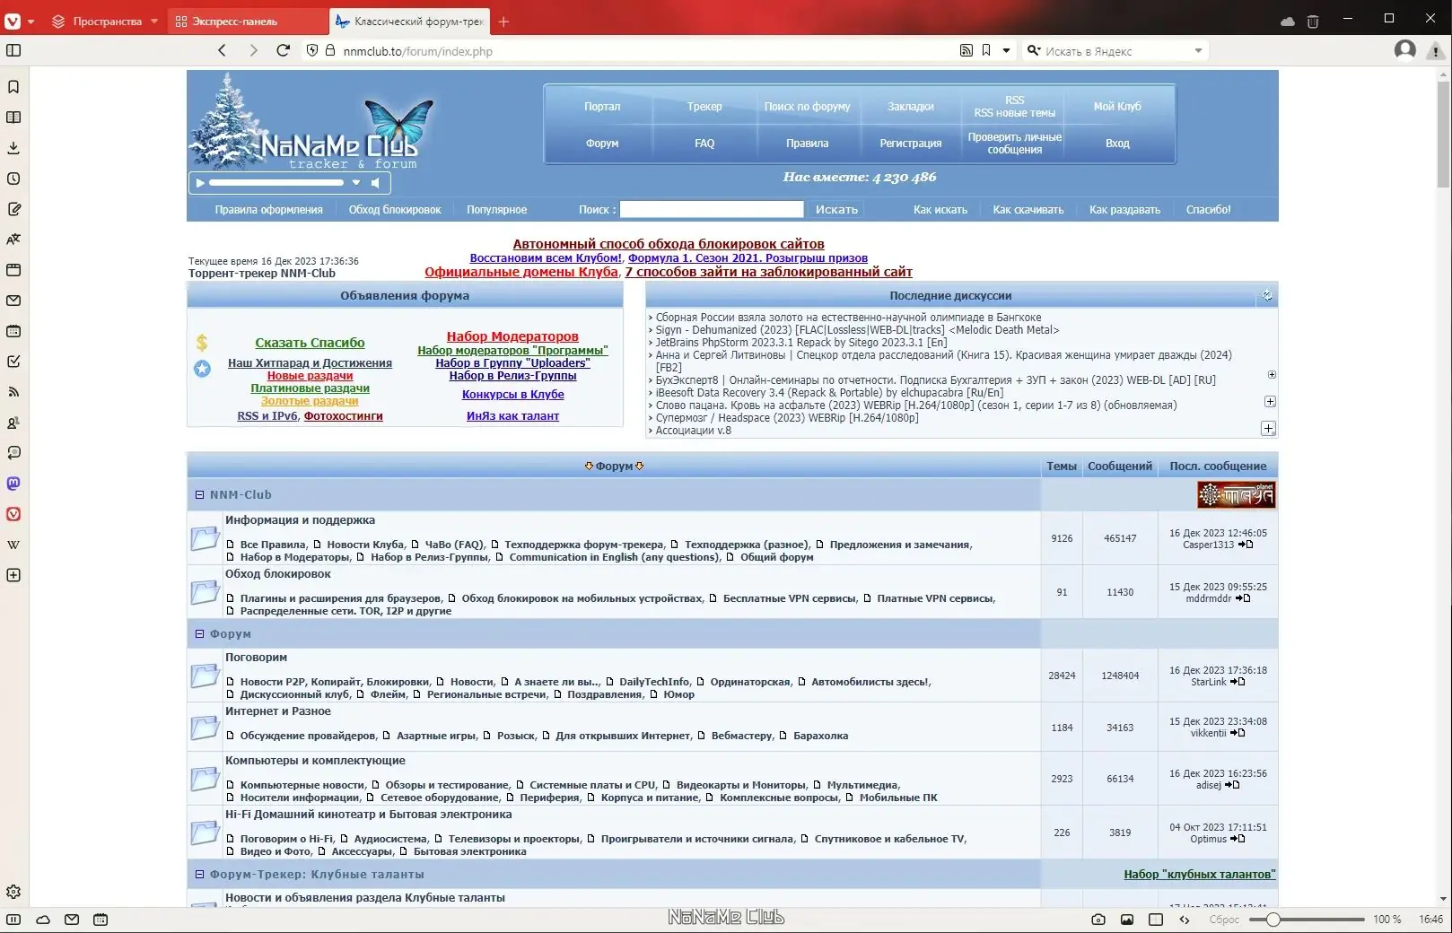Viewport: 1452px width, 933px height.
Task: Click the dollar icon beside Сказать Спасибо
Action: click(202, 342)
